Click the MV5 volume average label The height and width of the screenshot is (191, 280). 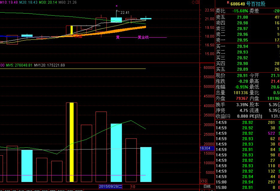17,66
